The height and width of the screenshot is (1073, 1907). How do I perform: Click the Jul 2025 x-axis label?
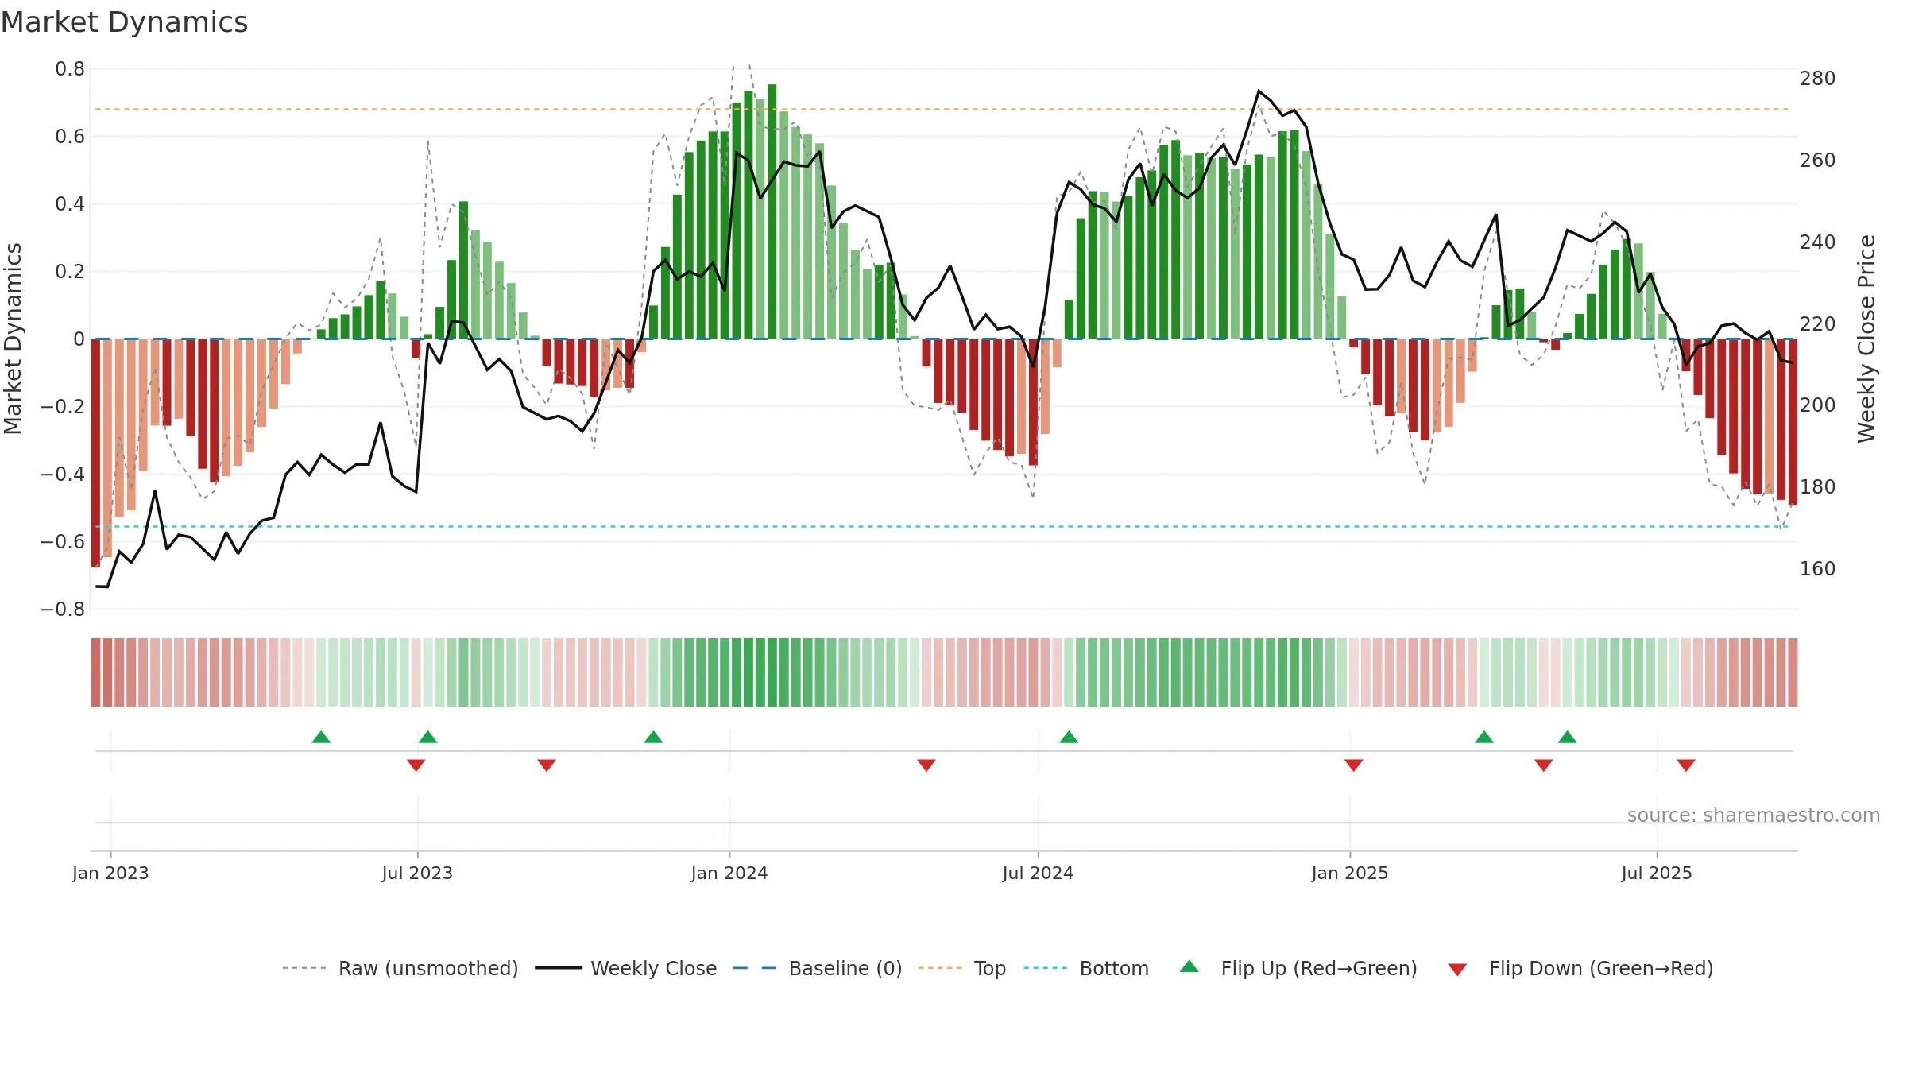[1657, 873]
